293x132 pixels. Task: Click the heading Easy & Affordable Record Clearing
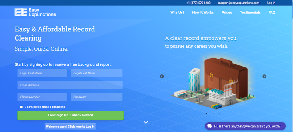tap(55, 34)
